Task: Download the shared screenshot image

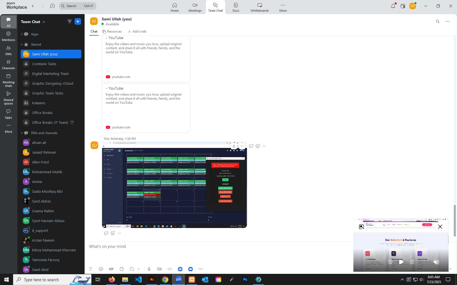Action: pos(234,146)
